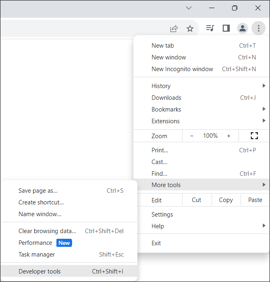Close the Chrome window
Screen dimensions: 270x282
[258, 8]
